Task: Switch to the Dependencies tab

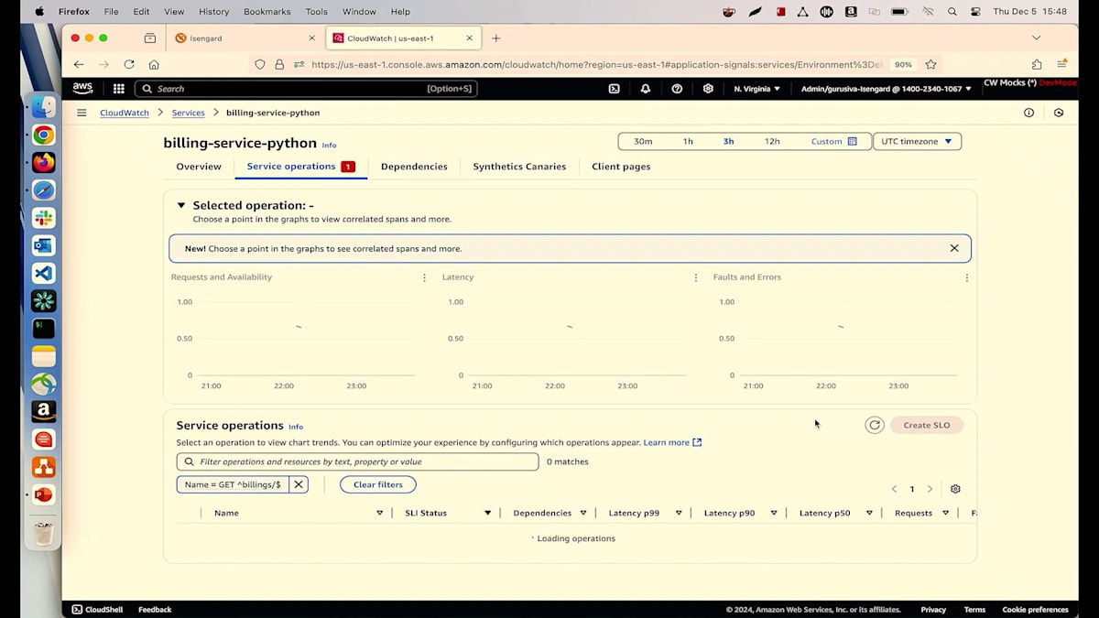Action: click(414, 167)
